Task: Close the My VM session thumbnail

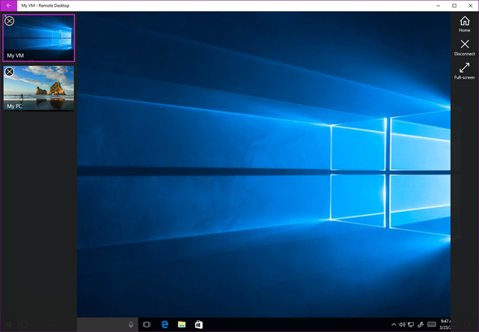Action: point(10,21)
